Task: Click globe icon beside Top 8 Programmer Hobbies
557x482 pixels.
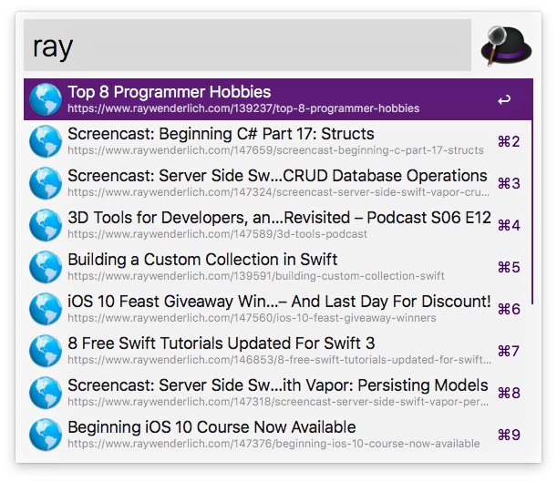Action: pyautogui.click(x=45, y=99)
